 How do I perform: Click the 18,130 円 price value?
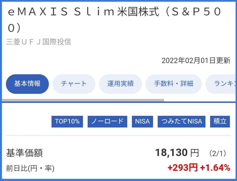(x=177, y=153)
